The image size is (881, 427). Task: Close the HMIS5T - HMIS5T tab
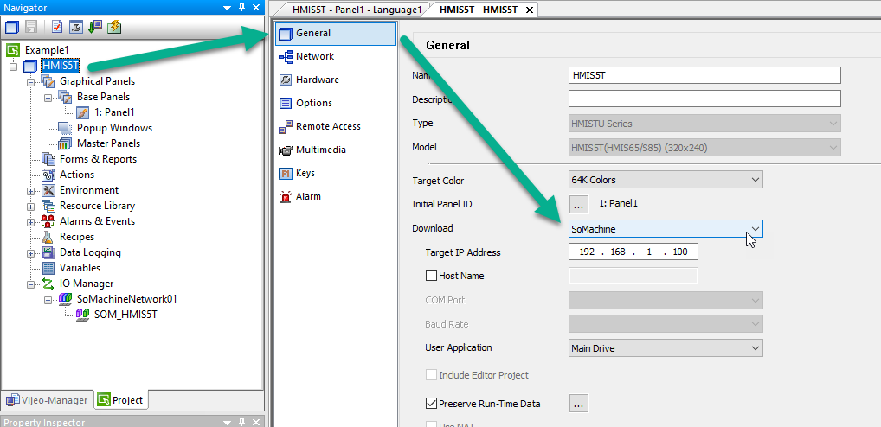coord(529,10)
